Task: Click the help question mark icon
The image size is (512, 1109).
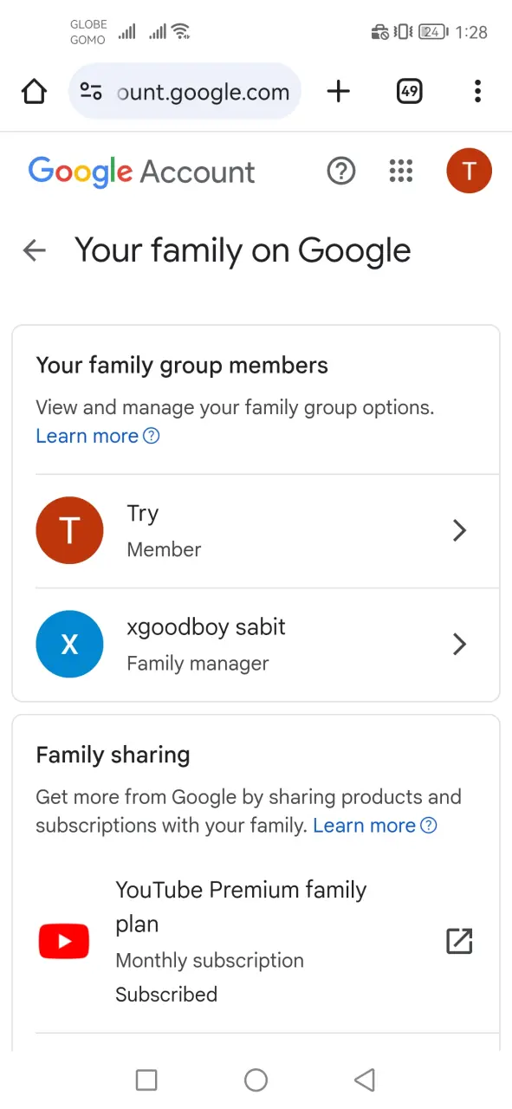Action: click(x=341, y=171)
